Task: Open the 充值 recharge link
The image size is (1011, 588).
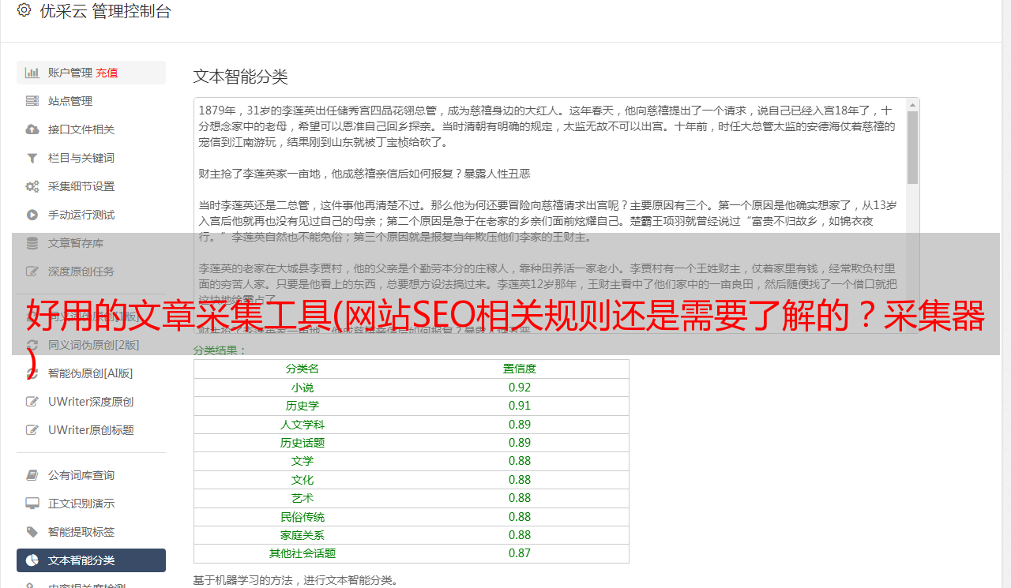Action: pyautogui.click(x=107, y=73)
